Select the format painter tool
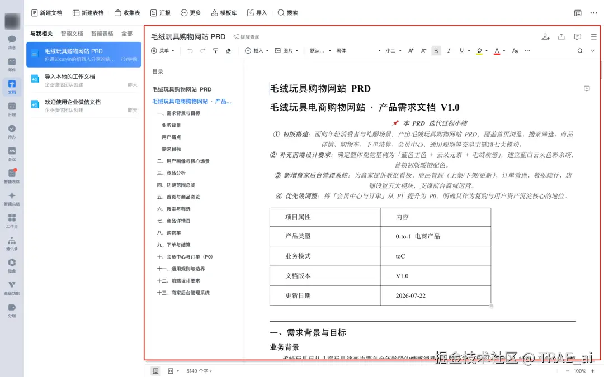The height and width of the screenshot is (377, 604). click(x=216, y=51)
